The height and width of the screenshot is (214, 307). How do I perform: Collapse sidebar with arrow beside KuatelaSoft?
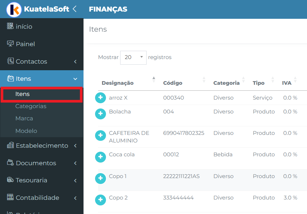[x=75, y=9]
